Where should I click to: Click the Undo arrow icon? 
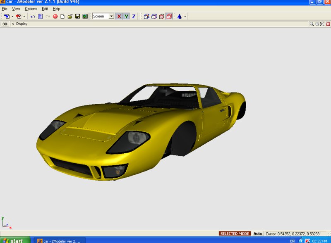pyautogui.click(x=33, y=17)
